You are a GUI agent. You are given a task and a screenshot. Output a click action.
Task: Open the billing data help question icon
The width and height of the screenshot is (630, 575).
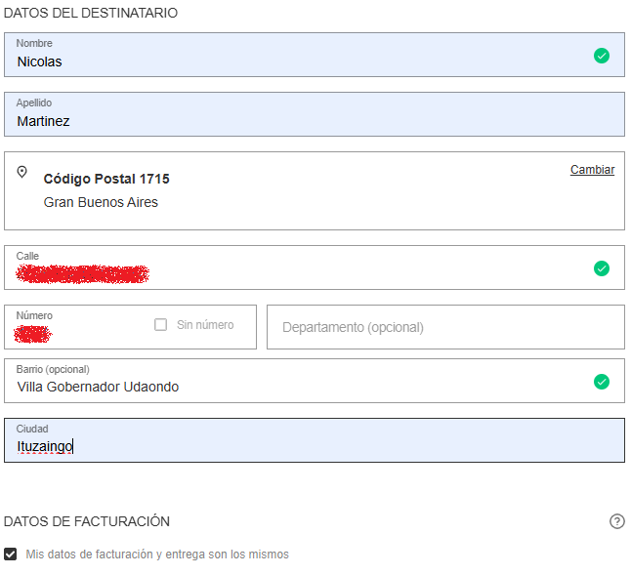coord(616,521)
